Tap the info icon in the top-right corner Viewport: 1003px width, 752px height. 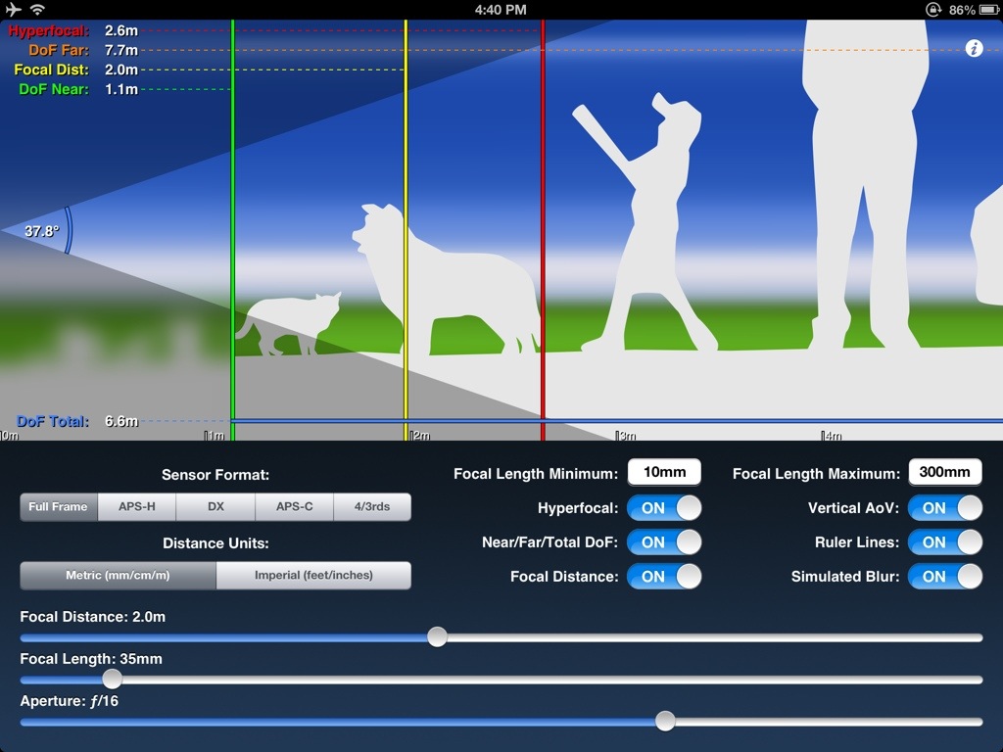point(974,48)
